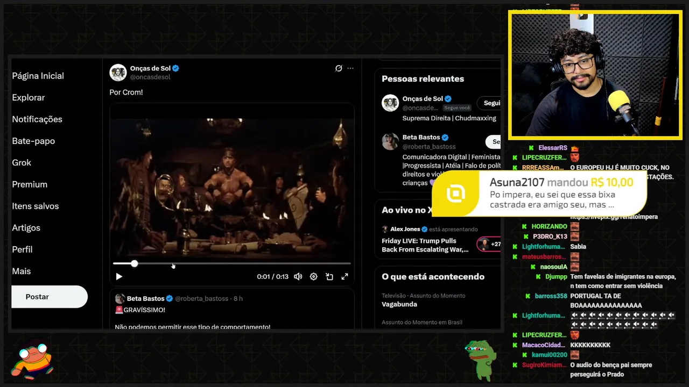Mute the video volume
This screenshot has height=387, width=689.
click(298, 276)
